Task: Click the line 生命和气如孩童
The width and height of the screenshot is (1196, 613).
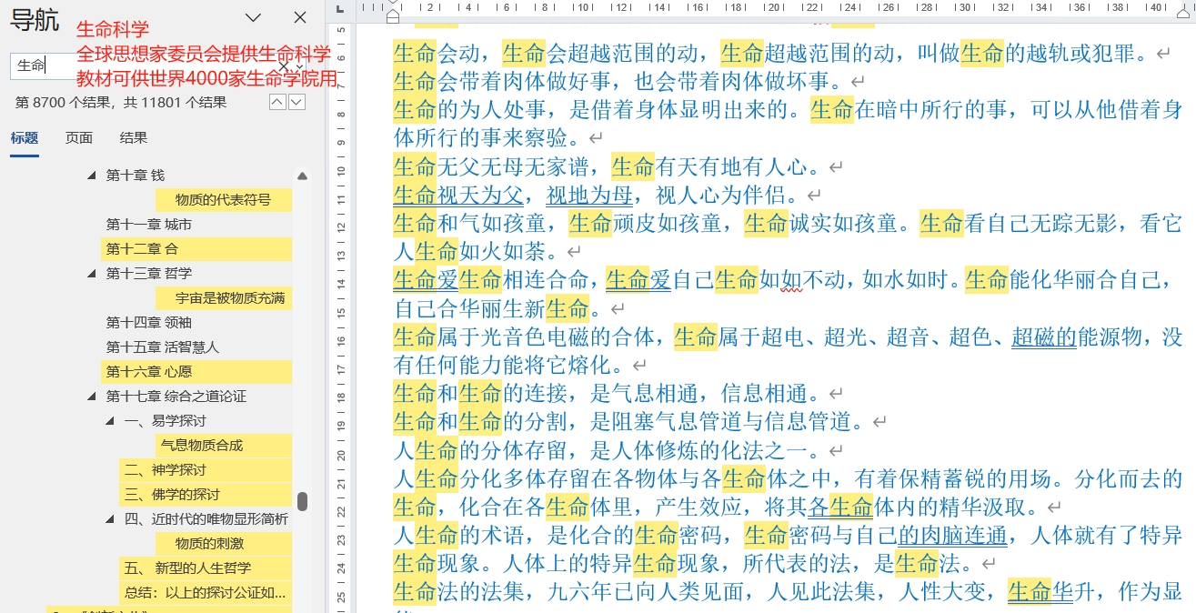Action: point(788,223)
